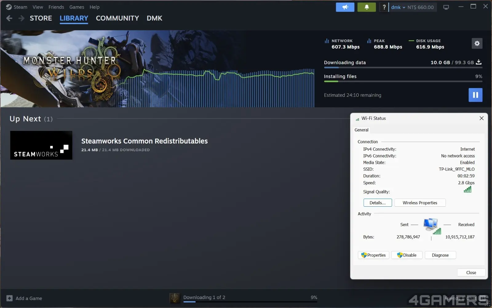Viewport: 492px width, 308px height.
Task: Select received bytes 10,915,712,187
Action: [460, 237]
